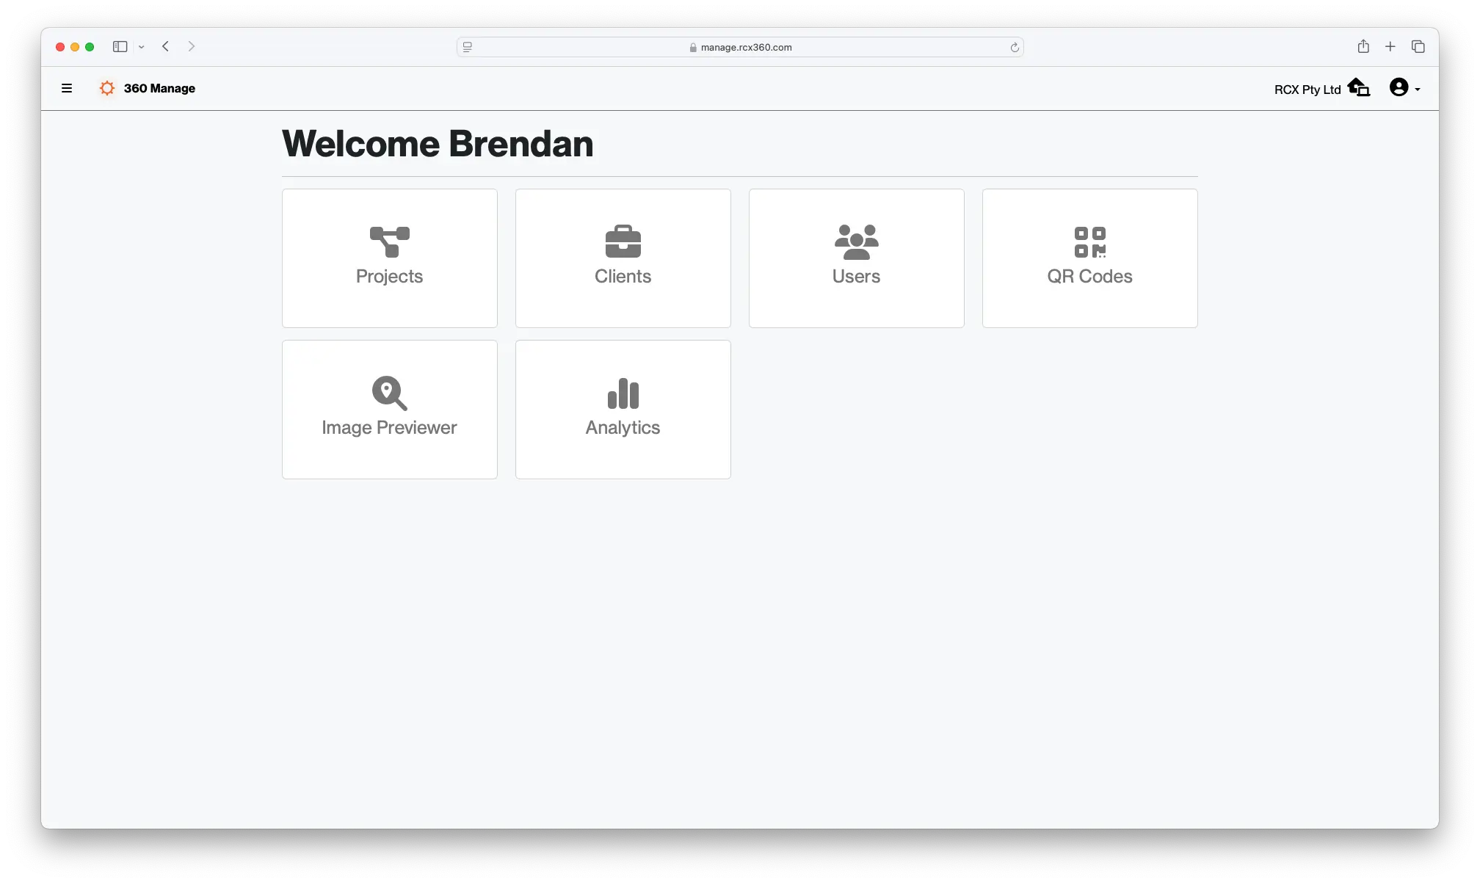Screen dimensions: 1480x883
Task: Click the browser address bar input
Action: [740, 46]
